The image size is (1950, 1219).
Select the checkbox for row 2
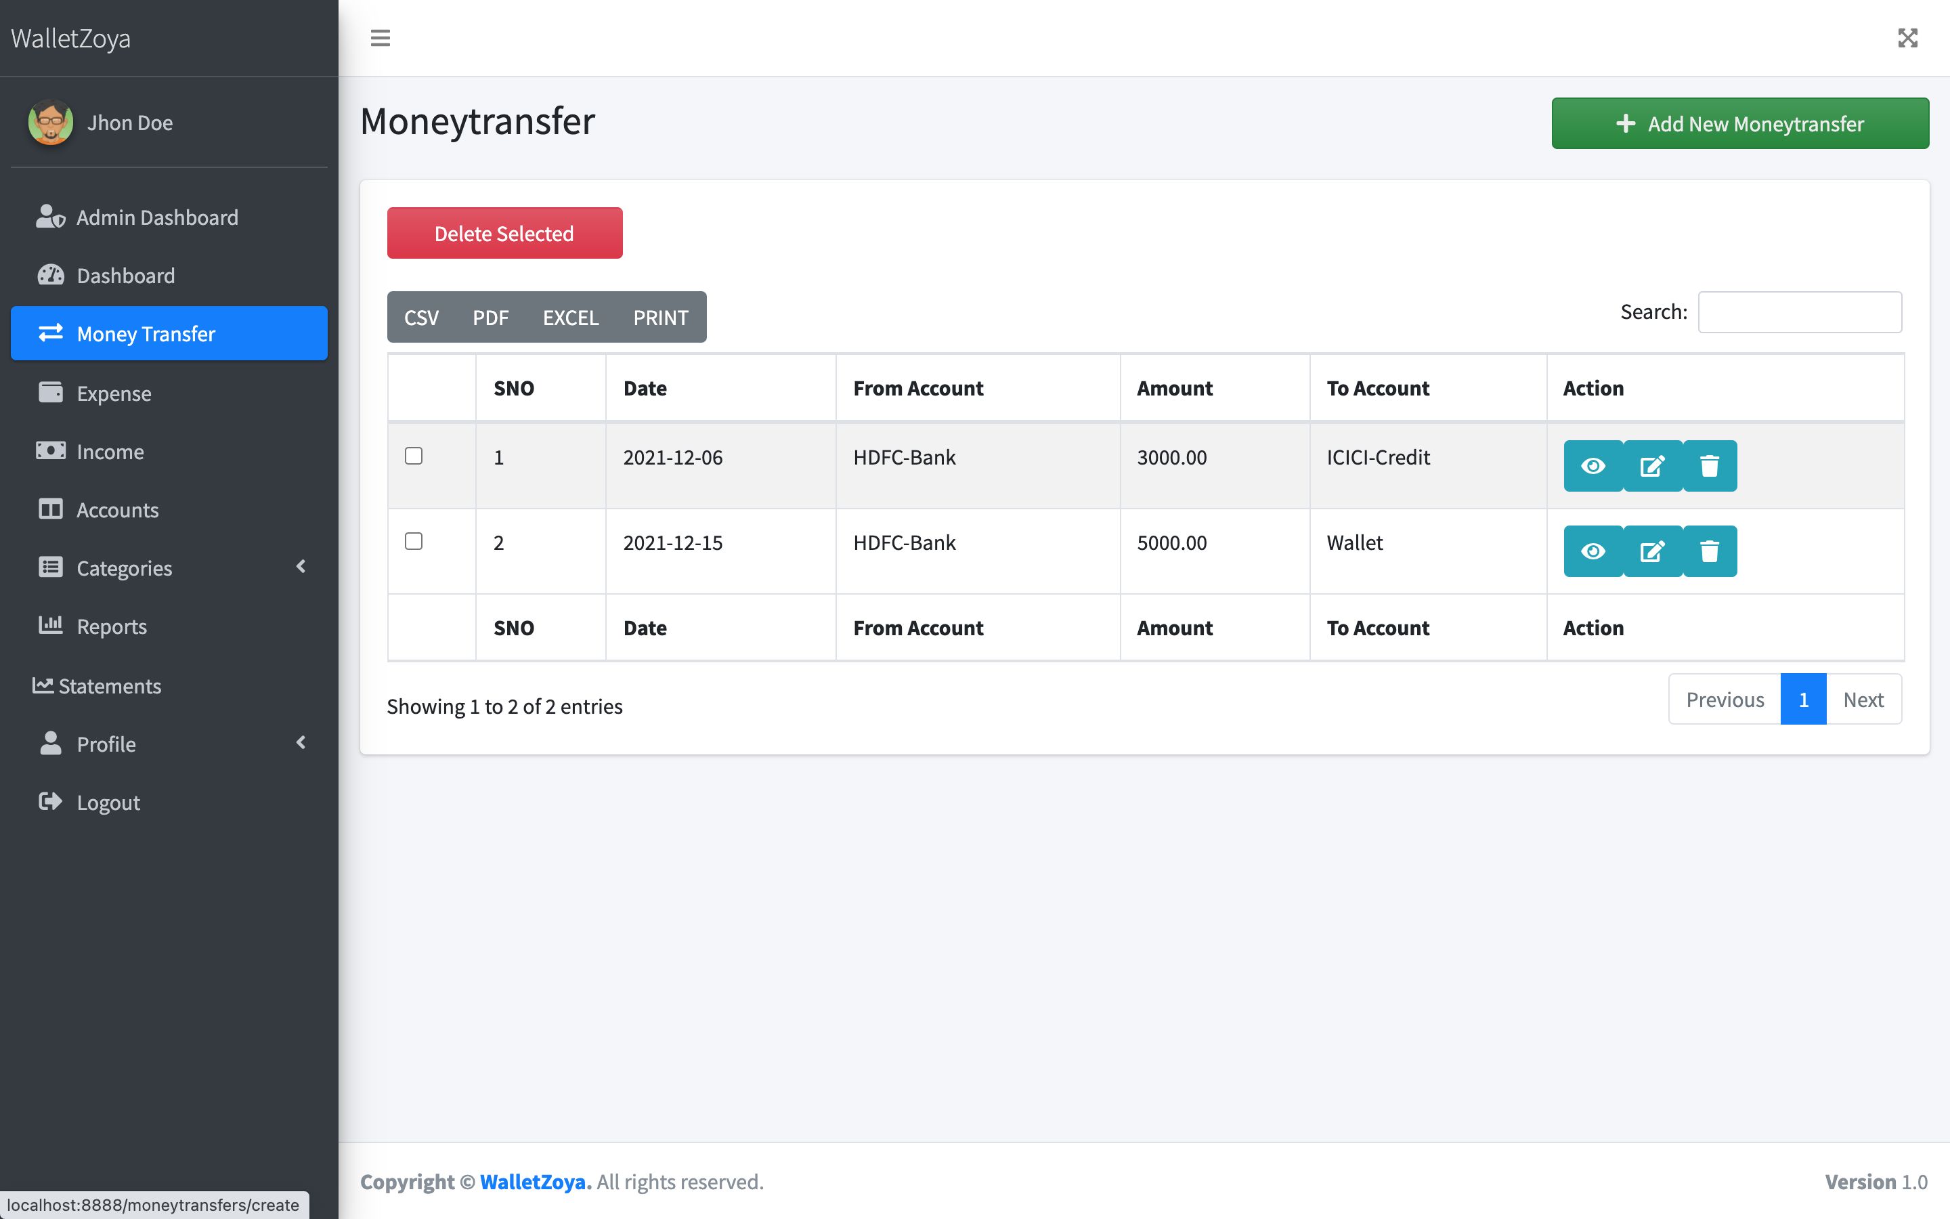tap(414, 541)
